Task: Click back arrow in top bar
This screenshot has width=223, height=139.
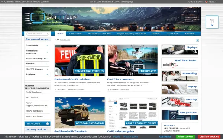Action: (2, 2)
